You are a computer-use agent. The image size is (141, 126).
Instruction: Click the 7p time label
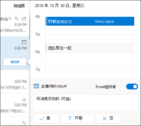tap(38, 69)
